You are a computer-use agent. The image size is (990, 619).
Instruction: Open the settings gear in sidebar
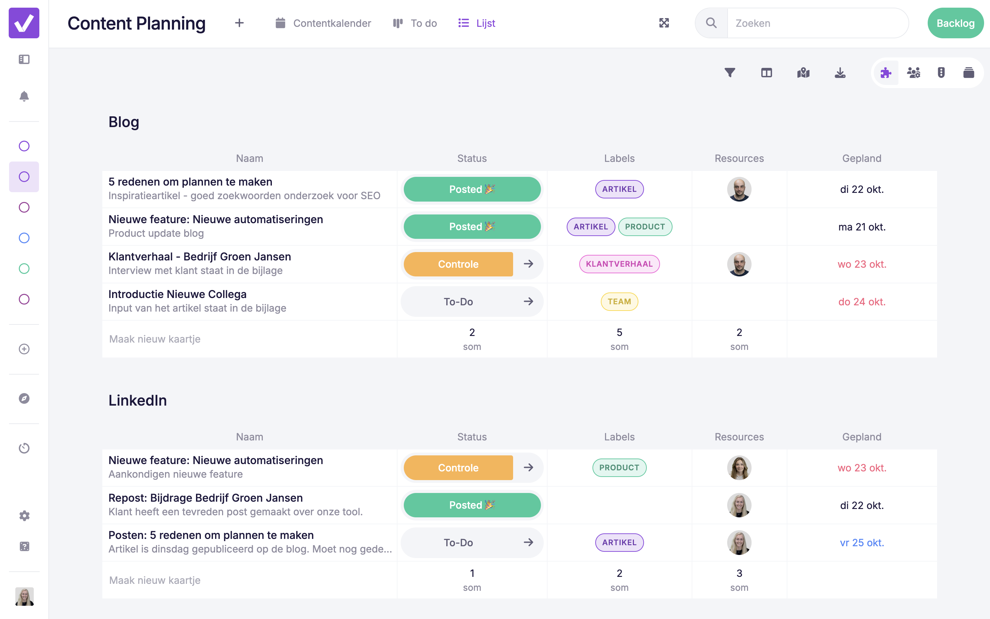[x=24, y=515]
